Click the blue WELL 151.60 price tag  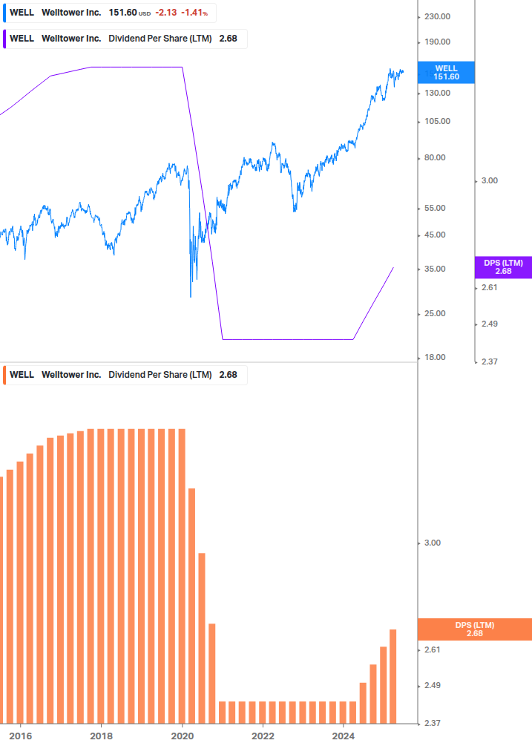click(x=446, y=72)
